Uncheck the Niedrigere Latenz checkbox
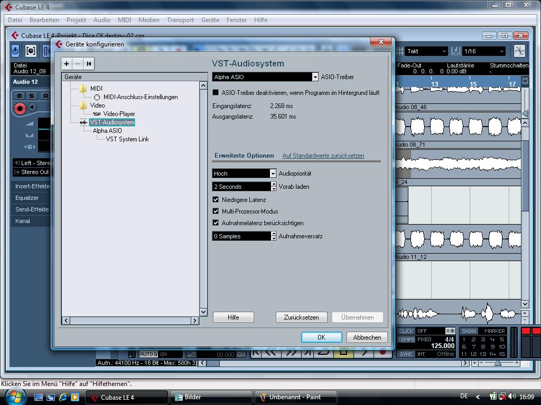This screenshot has height=405, width=541. pos(216,200)
